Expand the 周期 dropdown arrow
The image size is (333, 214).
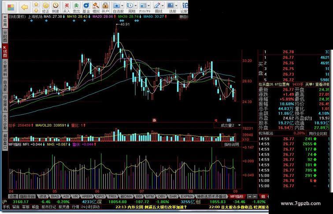135,6
